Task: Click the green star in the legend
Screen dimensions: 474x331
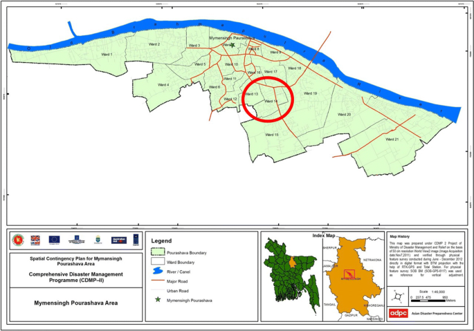Action: pos(158,301)
